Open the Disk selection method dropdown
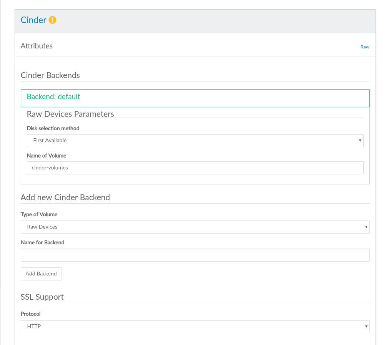389x345 pixels. [x=195, y=141]
